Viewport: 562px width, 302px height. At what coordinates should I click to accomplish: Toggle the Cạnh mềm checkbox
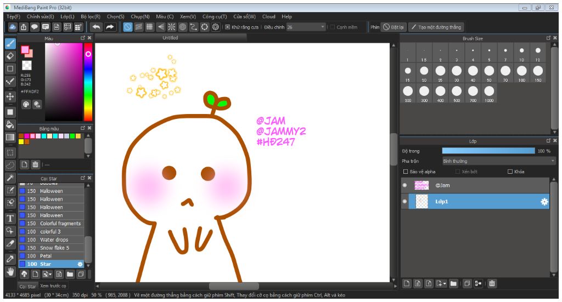coord(332,27)
